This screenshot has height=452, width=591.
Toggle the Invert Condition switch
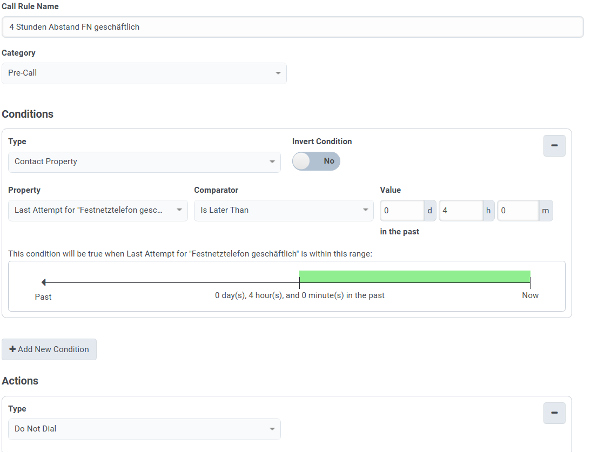(x=316, y=161)
